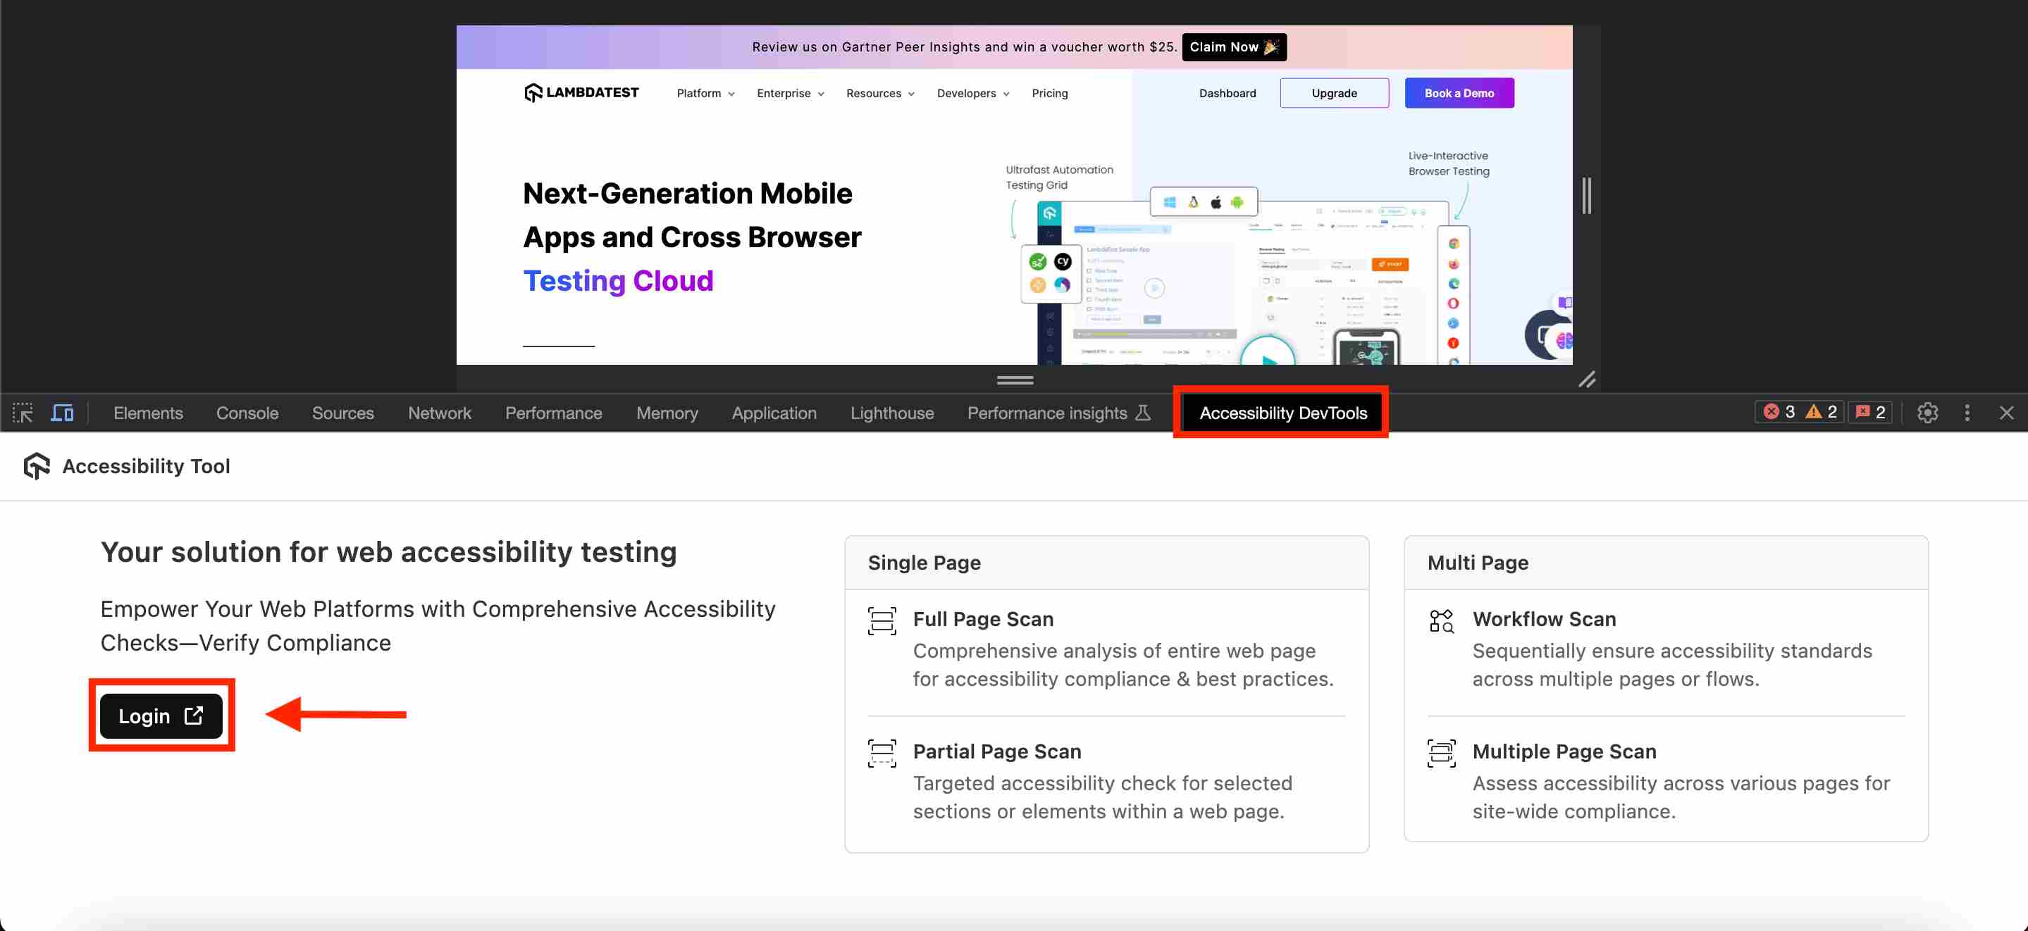This screenshot has width=2028, height=931.
Task: Click the Console panel tab
Action: point(247,413)
